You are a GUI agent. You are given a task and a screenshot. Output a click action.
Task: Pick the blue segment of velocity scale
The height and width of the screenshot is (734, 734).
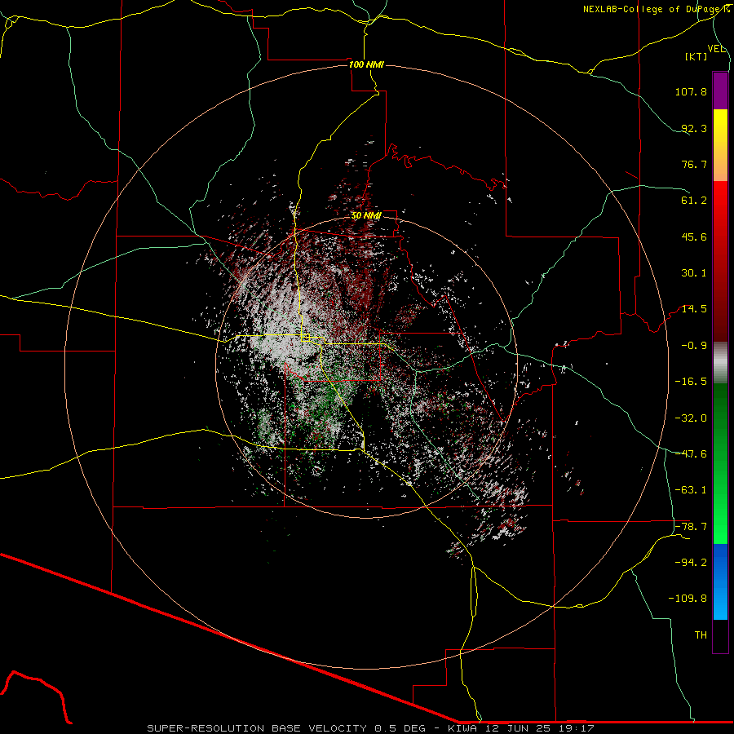click(720, 581)
